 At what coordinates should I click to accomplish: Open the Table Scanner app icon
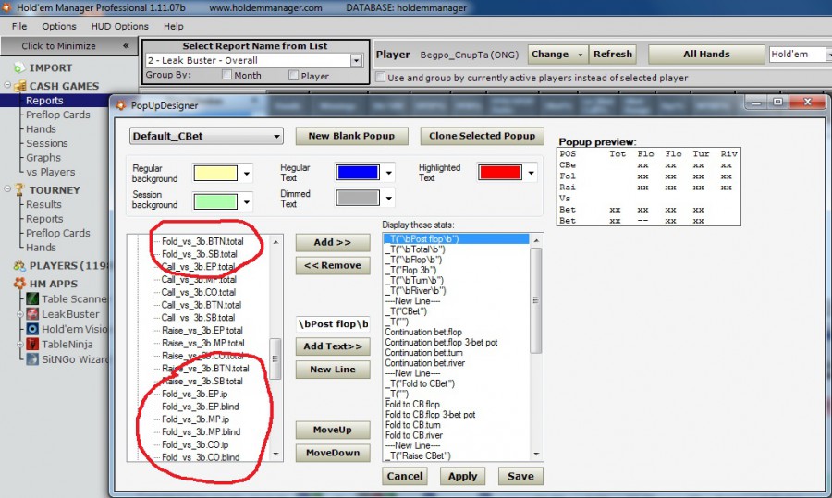(x=32, y=299)
